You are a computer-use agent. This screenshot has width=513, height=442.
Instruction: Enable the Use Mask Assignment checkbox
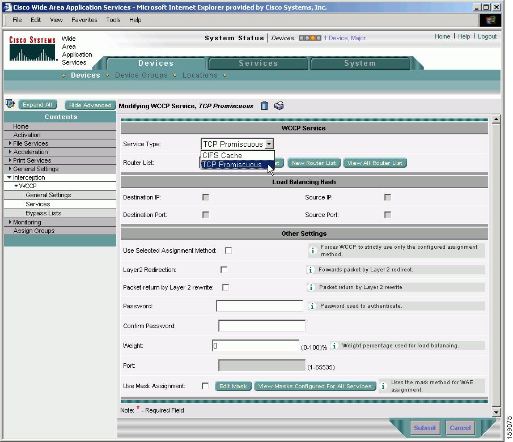pyautogui.click(x=205, y=386)
